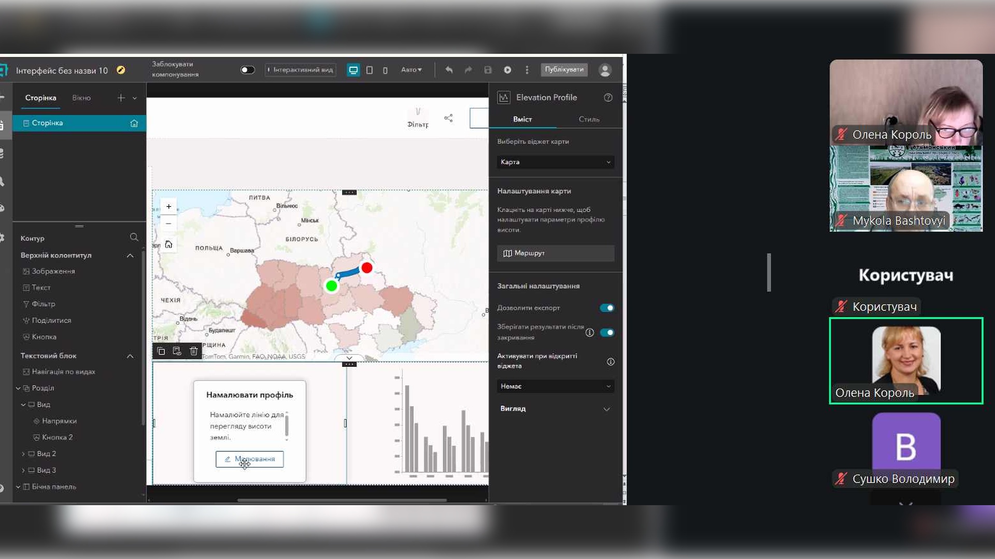Click the preview play icon
This screenshot has width=995, height=559.
507,70
